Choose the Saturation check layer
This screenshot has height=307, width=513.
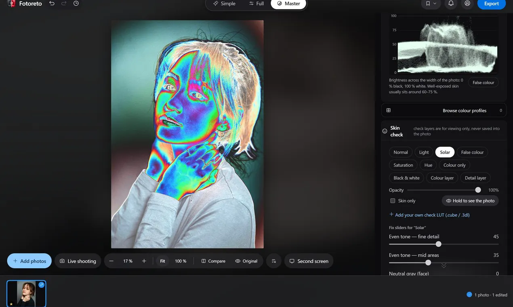click(x=403, y=165)
